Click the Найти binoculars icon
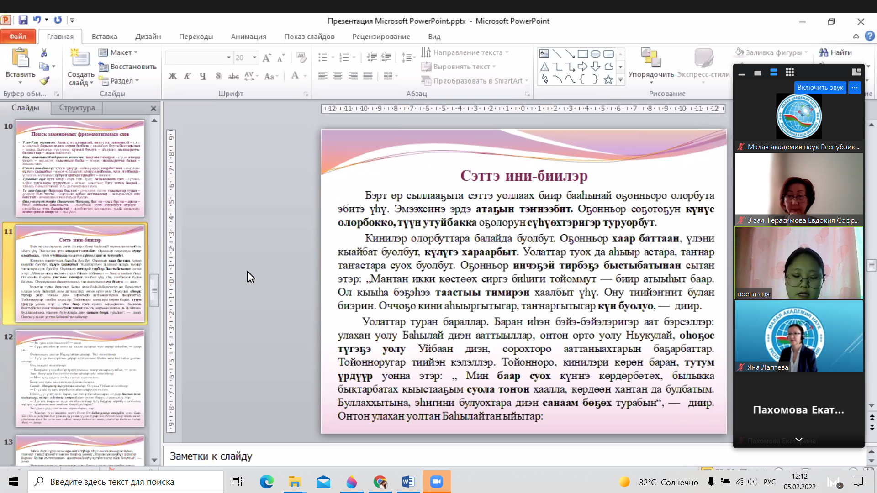 tap(823, 52)
